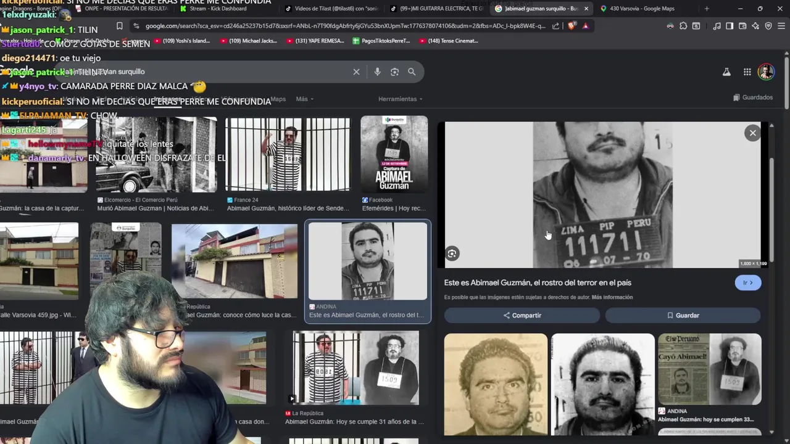Toggle the browser sidebar panel icon
790x444 pixels.
pyautogui.click(x=730, y=26)
